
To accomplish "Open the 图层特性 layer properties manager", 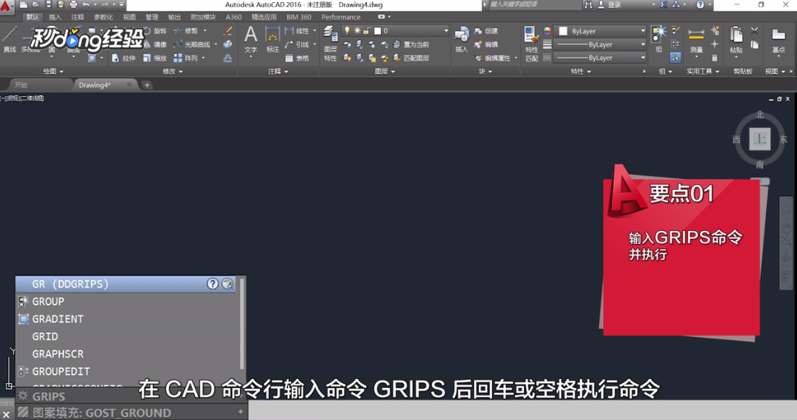I will pos(330,43).
